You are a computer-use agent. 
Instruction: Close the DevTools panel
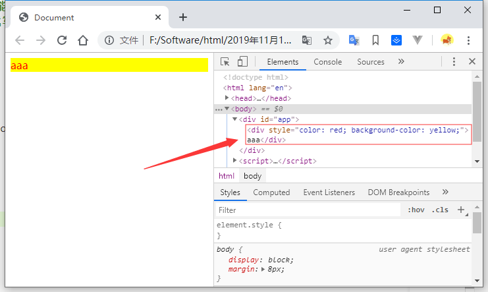(472, 61)
